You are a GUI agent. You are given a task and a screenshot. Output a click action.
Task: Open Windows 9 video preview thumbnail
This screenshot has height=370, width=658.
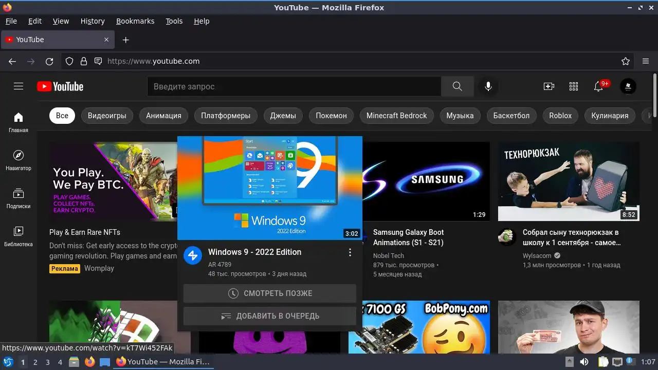tap(270, 188)
